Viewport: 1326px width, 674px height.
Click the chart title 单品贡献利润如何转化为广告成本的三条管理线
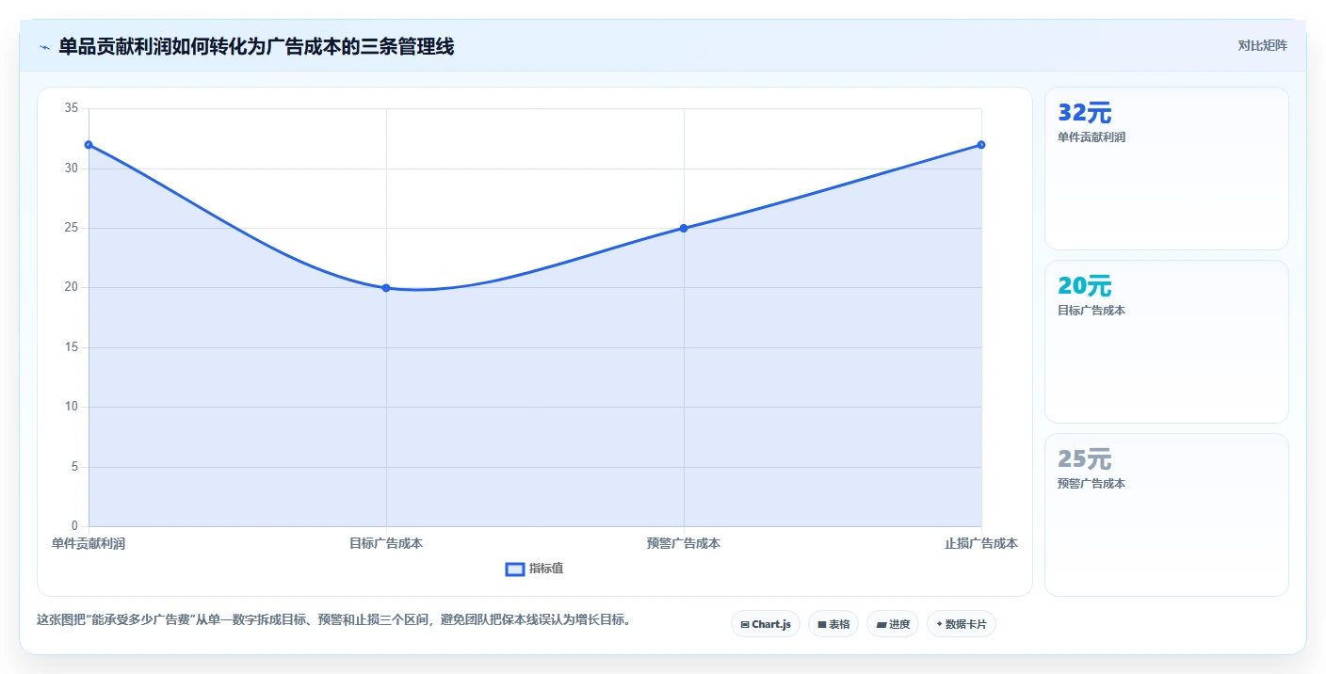[x=256, y=47]
